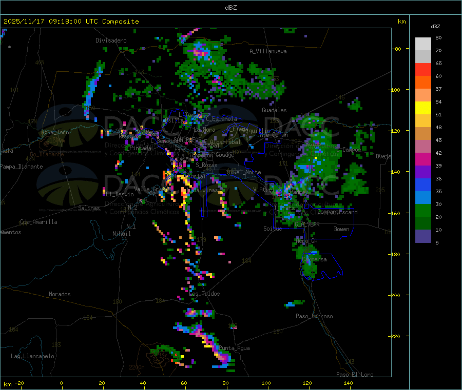Click the El_Desvio place label
The width and height of the screenshot is (462, 390).
point(120,194)
